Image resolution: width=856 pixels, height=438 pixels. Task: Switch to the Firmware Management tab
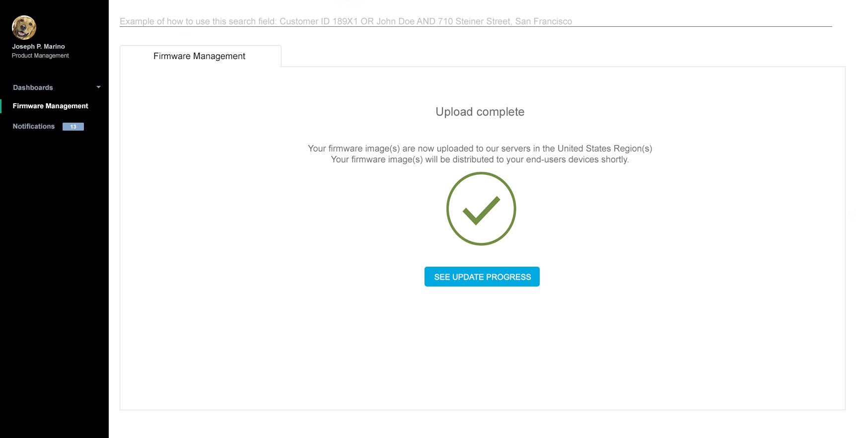point(200,56)
